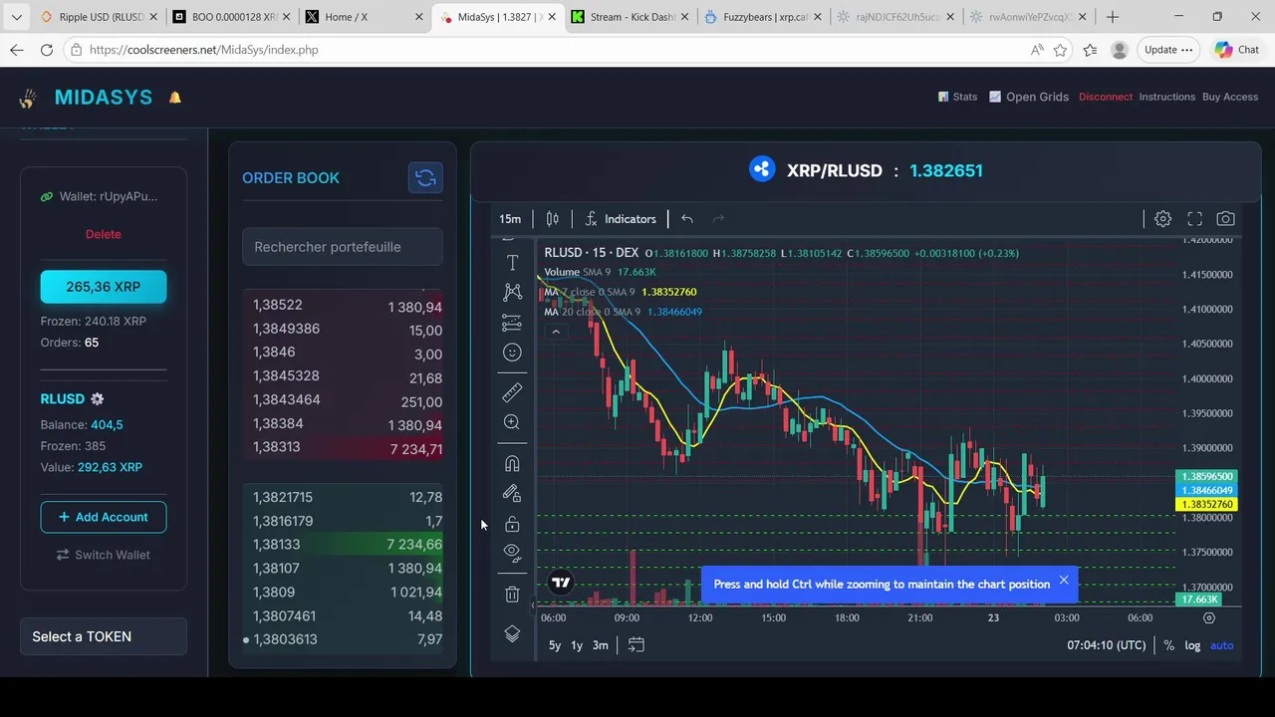Open the Open Grids page
The height and width of the screenshot is (717, 1275).
coord(1029,97)
